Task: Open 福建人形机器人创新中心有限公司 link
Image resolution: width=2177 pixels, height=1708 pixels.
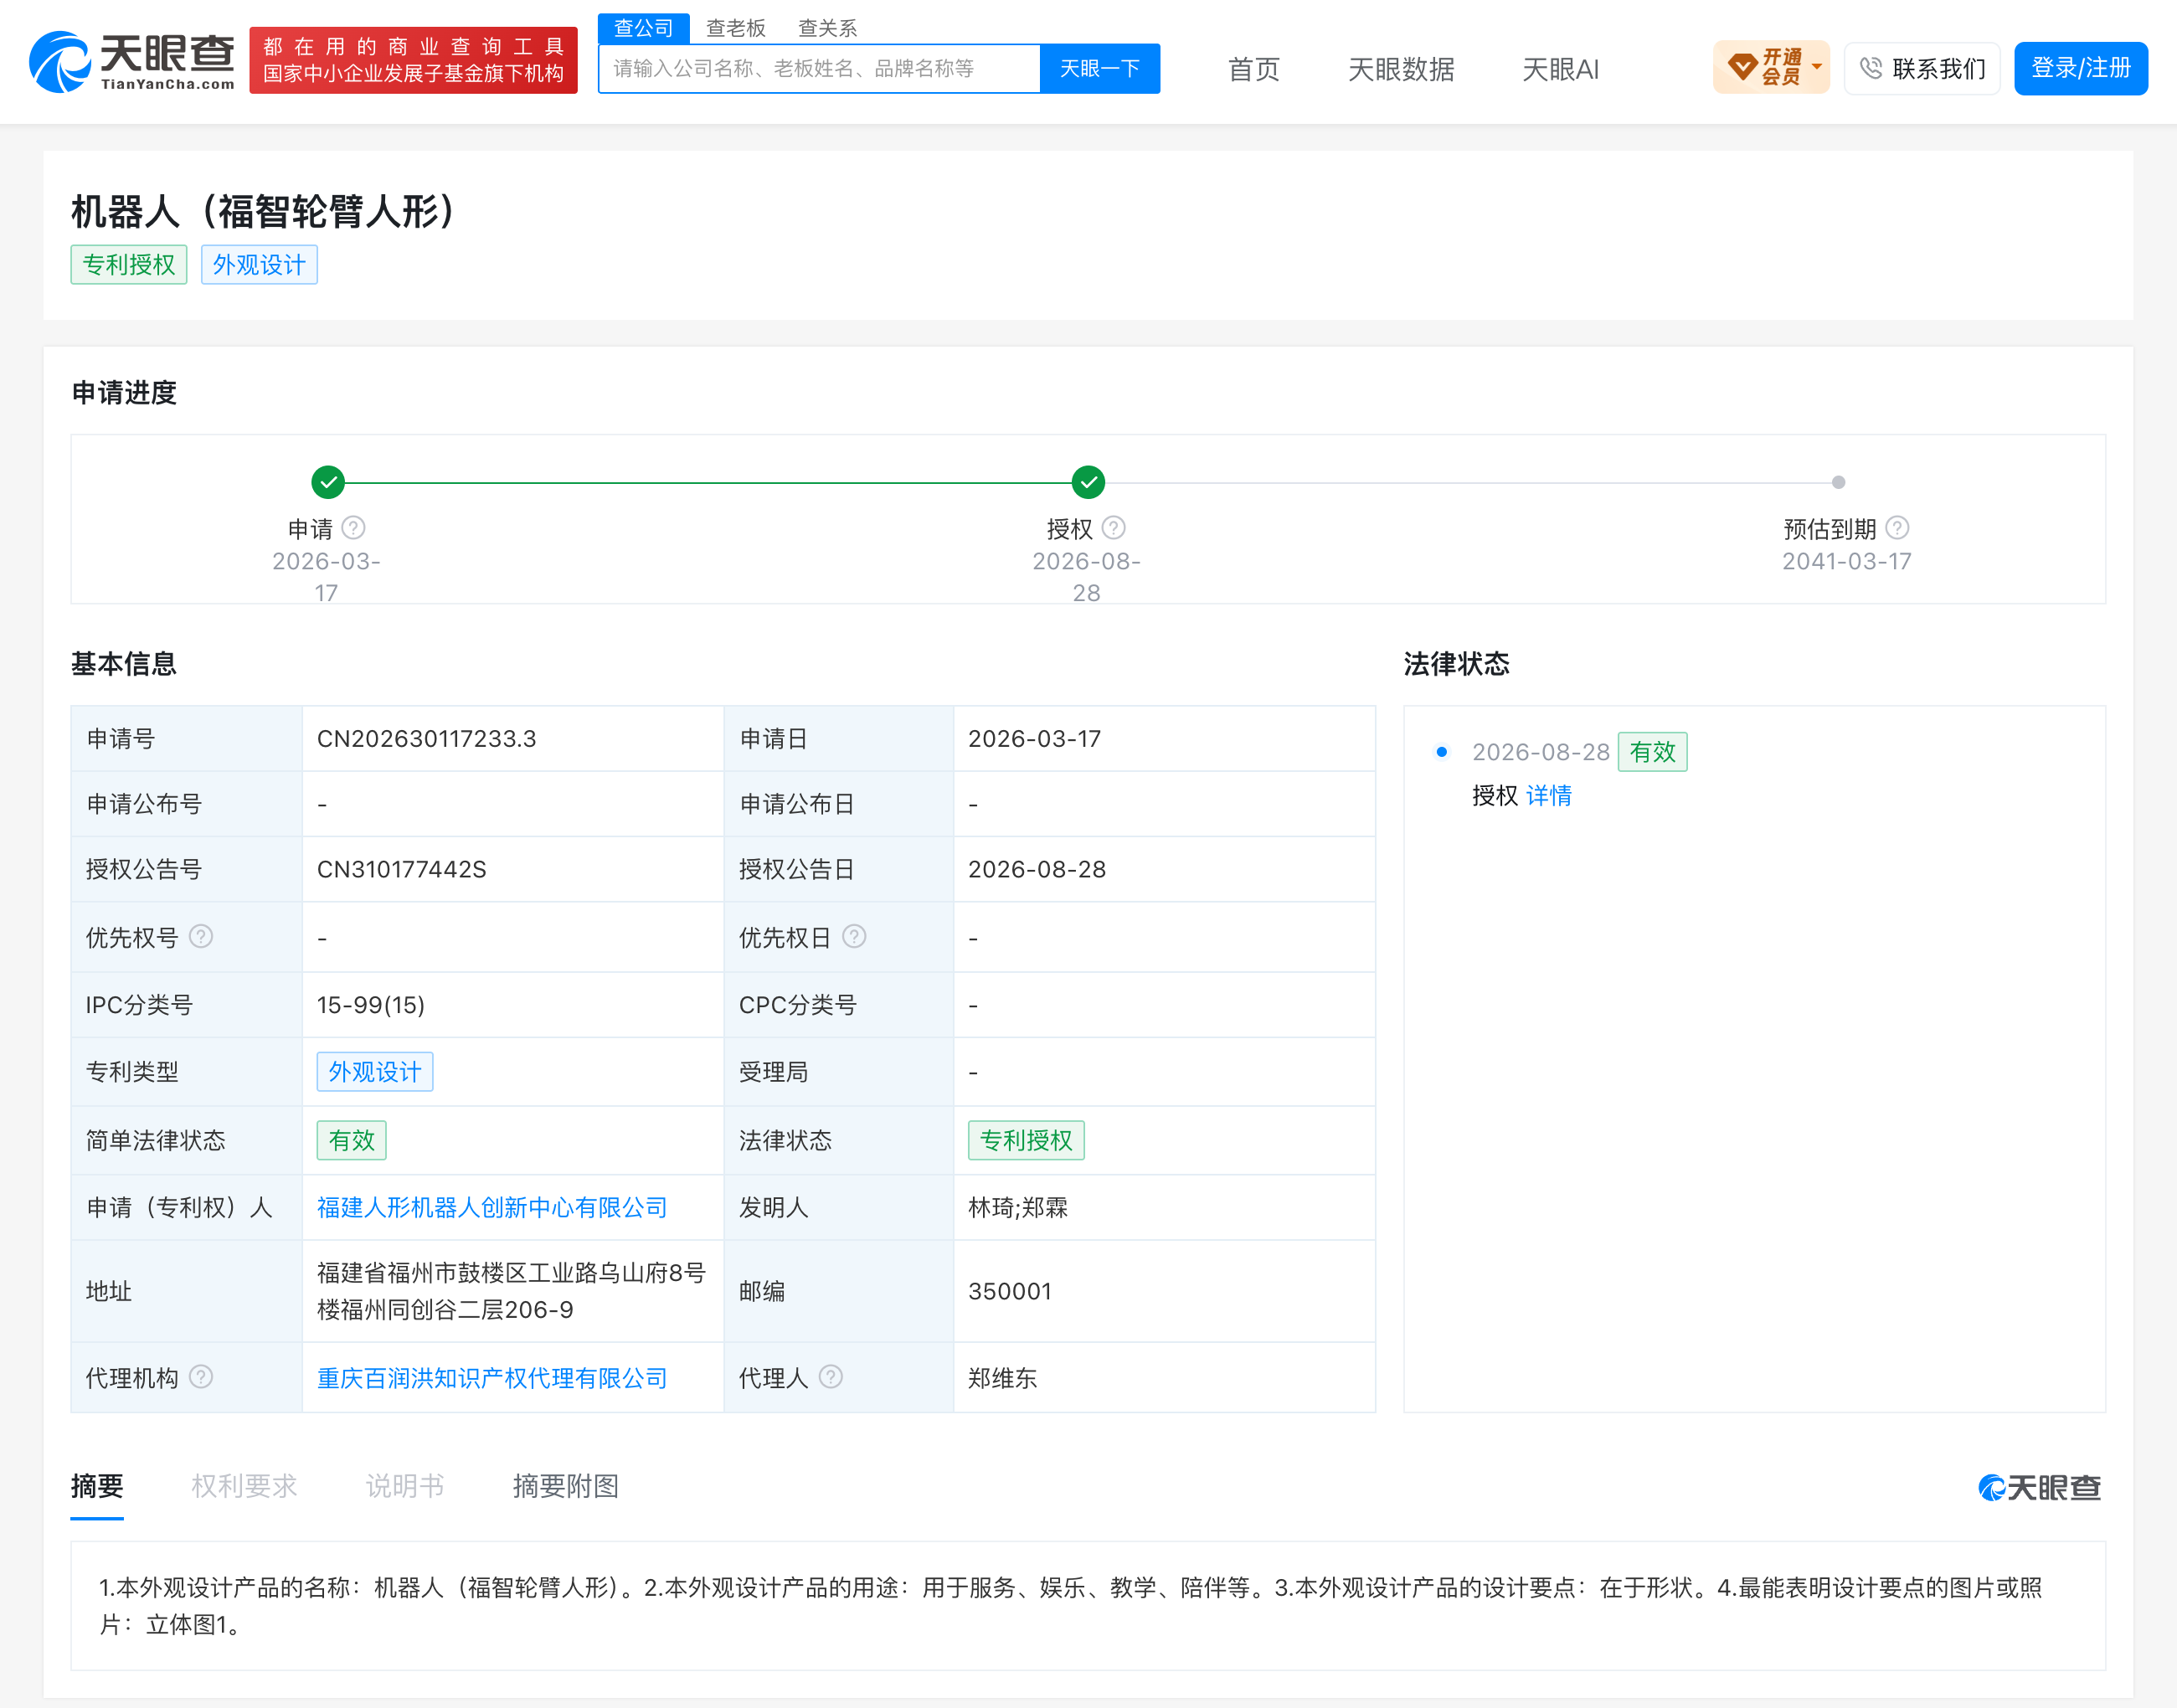Action: [x=492, y=1207]
